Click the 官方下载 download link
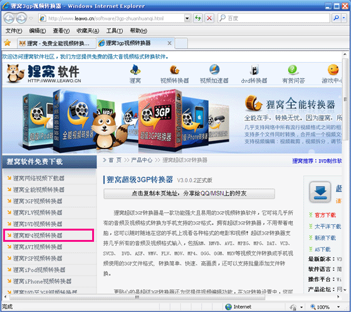The height and width of the screenshot is (312, 351). click(x=325, y=215)
